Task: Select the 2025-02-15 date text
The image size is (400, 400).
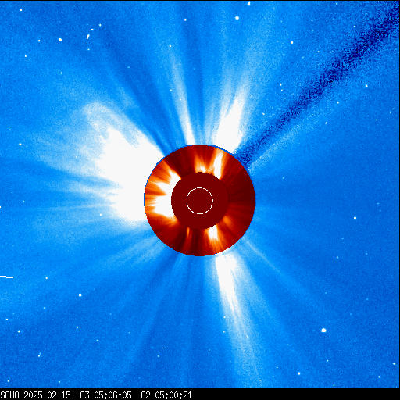Action: click(x=47, y=395)
